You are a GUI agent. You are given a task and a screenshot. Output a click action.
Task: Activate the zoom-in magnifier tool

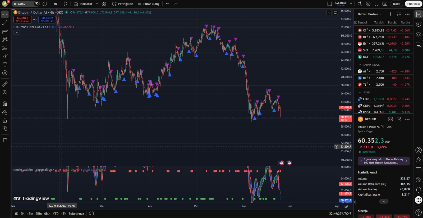pyautogui.click(x=5, y=93)
